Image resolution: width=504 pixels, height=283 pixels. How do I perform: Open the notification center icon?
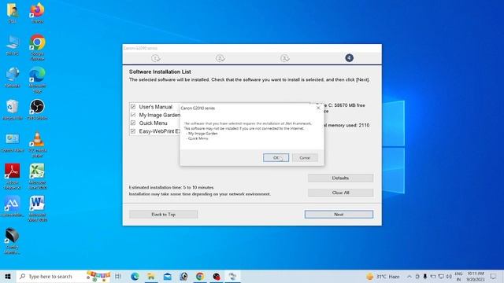[493, 276]
